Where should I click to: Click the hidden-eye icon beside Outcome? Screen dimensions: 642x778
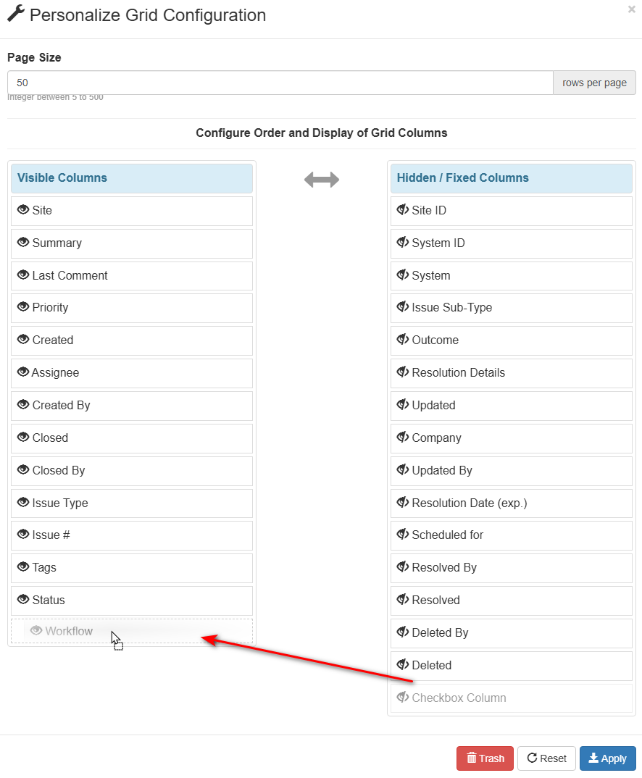pos(403,340)
